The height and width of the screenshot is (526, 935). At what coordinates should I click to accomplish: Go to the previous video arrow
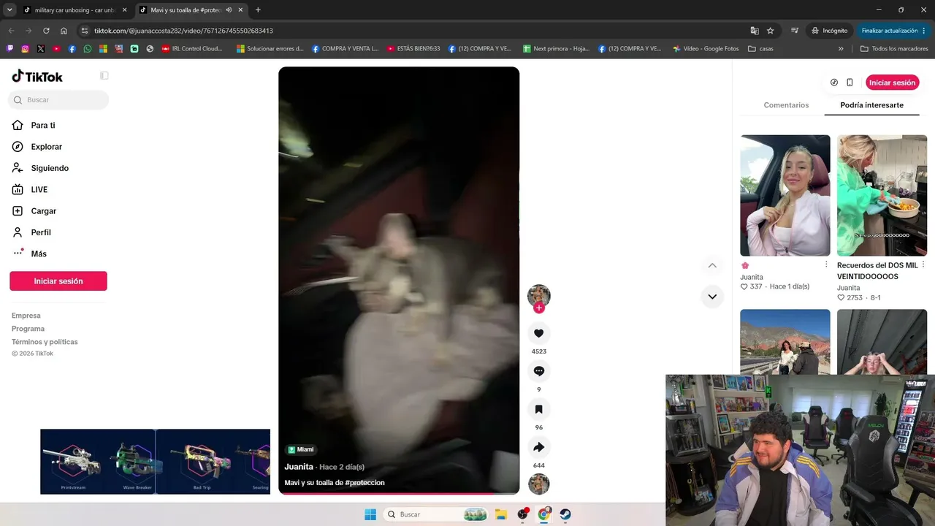(x=712, y=265)
